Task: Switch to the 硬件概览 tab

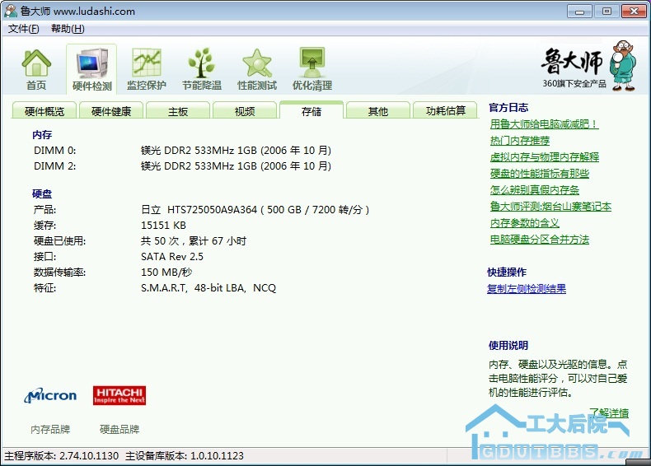Action: click(44, 111)
